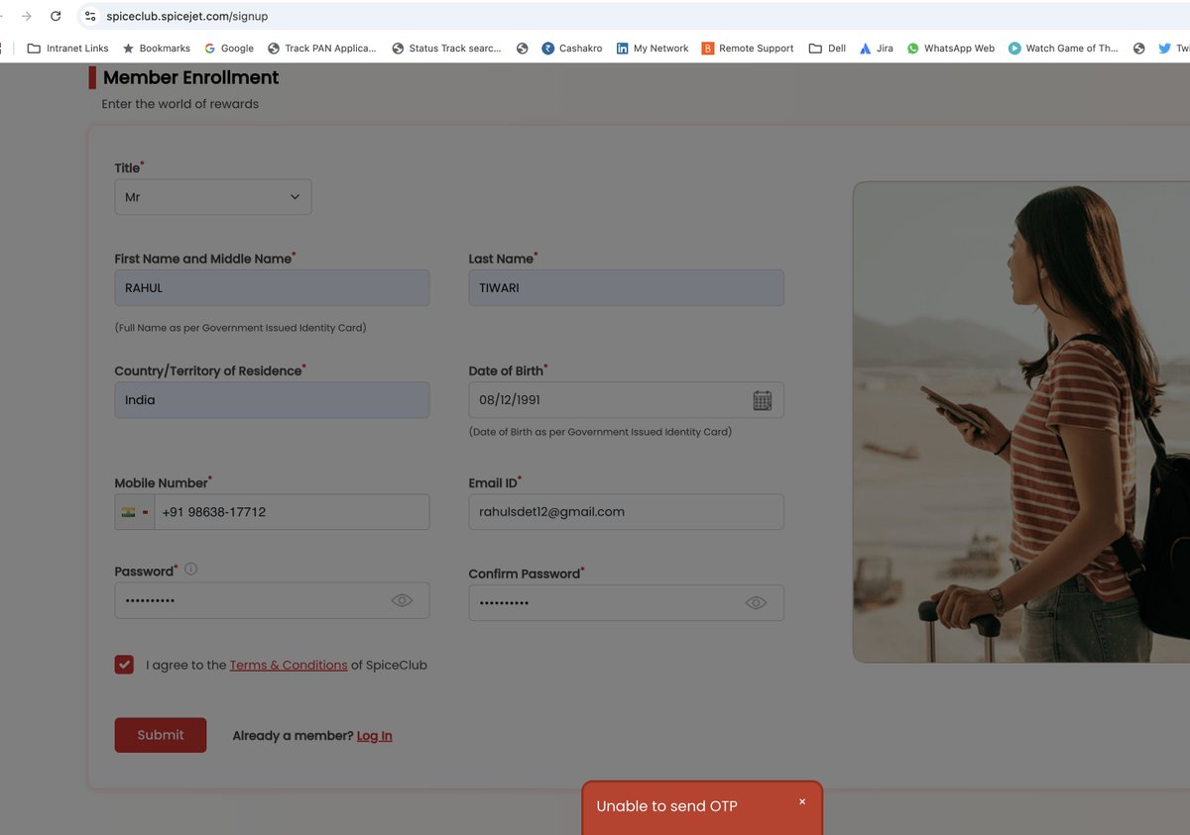The image size is (1190, 835).
Task: Open the Google bookmark
Action: coord(229,48)
